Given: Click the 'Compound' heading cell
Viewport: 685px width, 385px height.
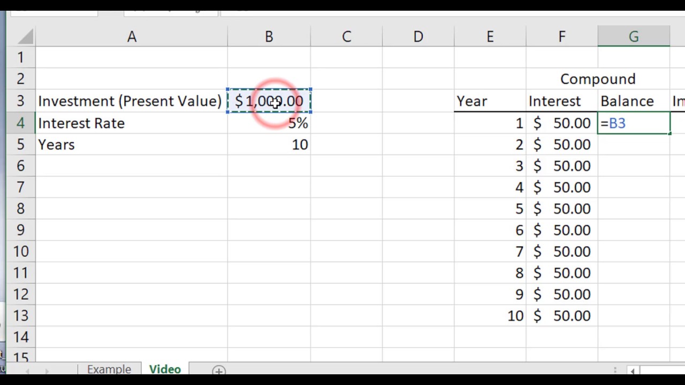Looking at the screenshot, I should tap(598, 79).
